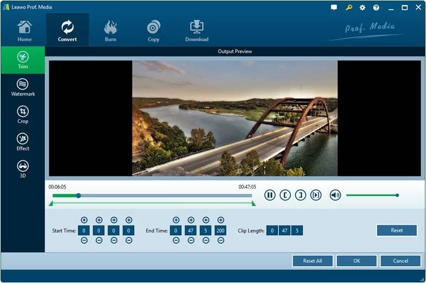This screenshot has height=283, width=426.
Task: Increase End Time minutes value
Action: (x=191, y=220)
